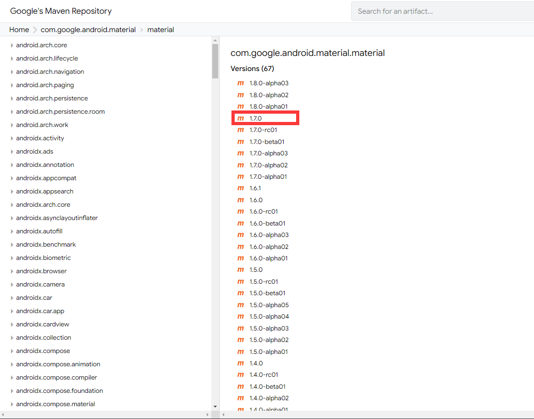The image size is (534, 419).
Task: Expand the androidx.activity group arrow
Action: pyautogui.click(x=12, y=138)
